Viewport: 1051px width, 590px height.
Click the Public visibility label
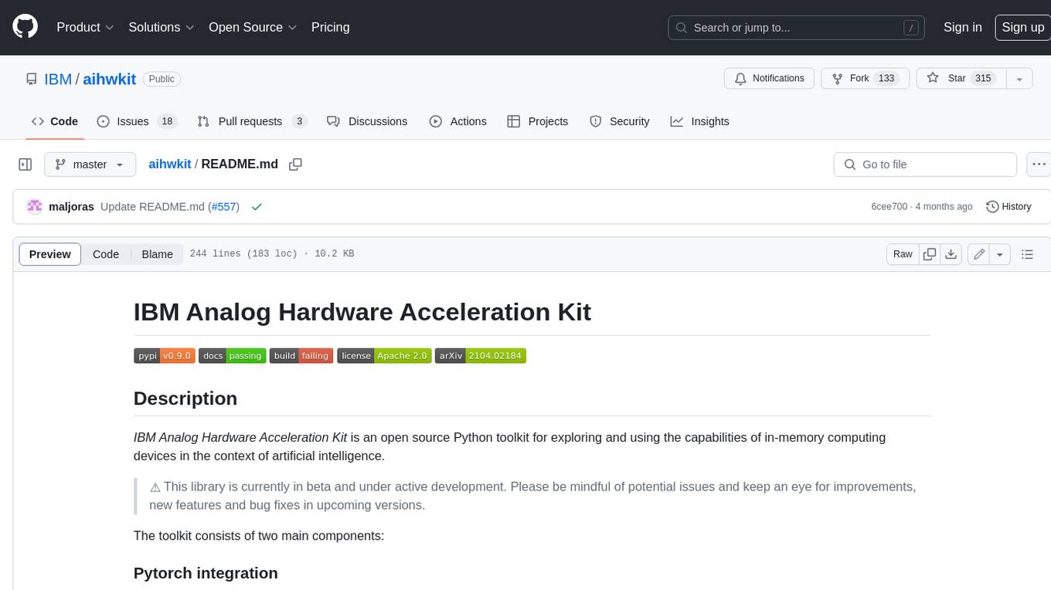pos(162,79)
